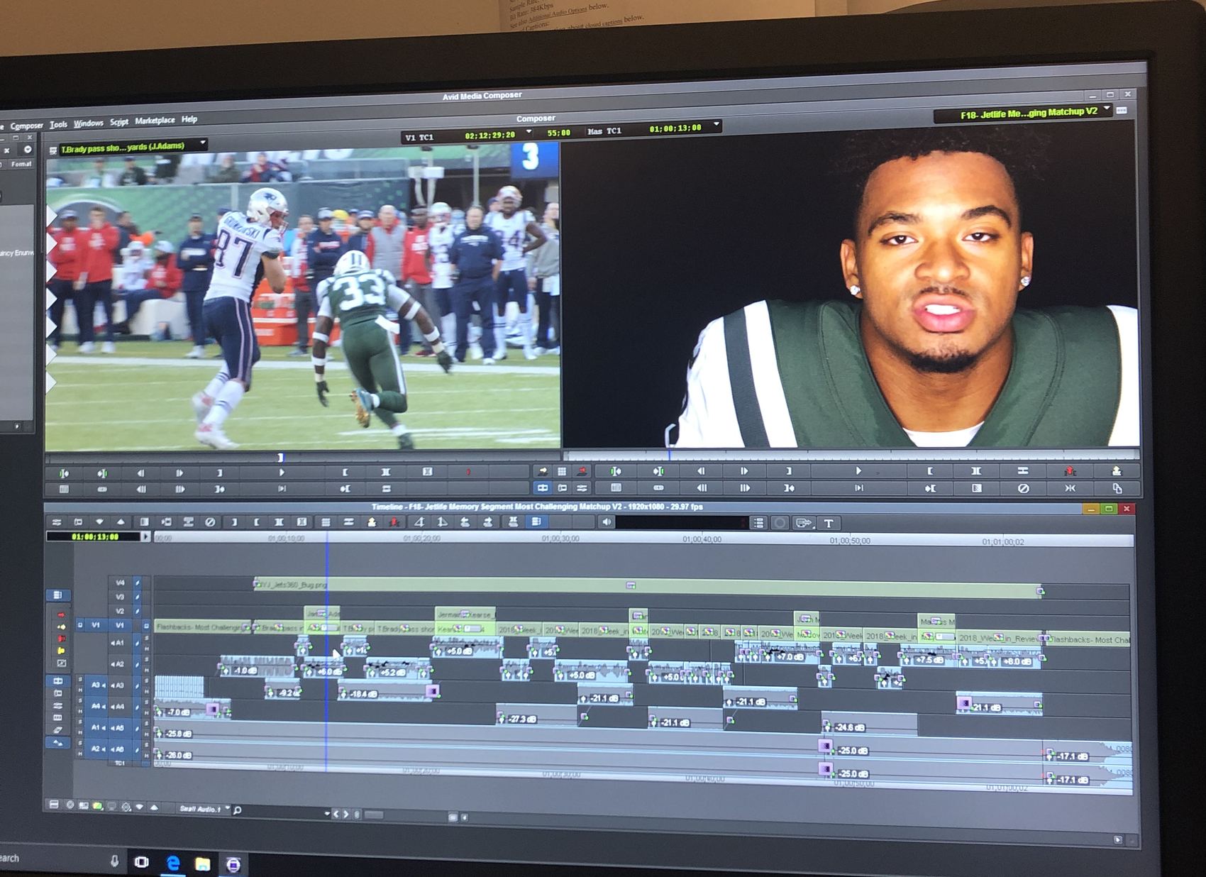Open Mas TC1 timecode display dropdown arrow

point(717,125)
